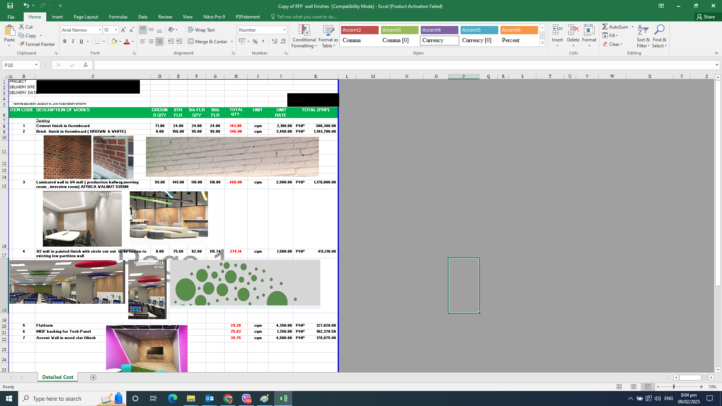Open the Page Layout tab
722x406 pixels.
click(86, 17)
